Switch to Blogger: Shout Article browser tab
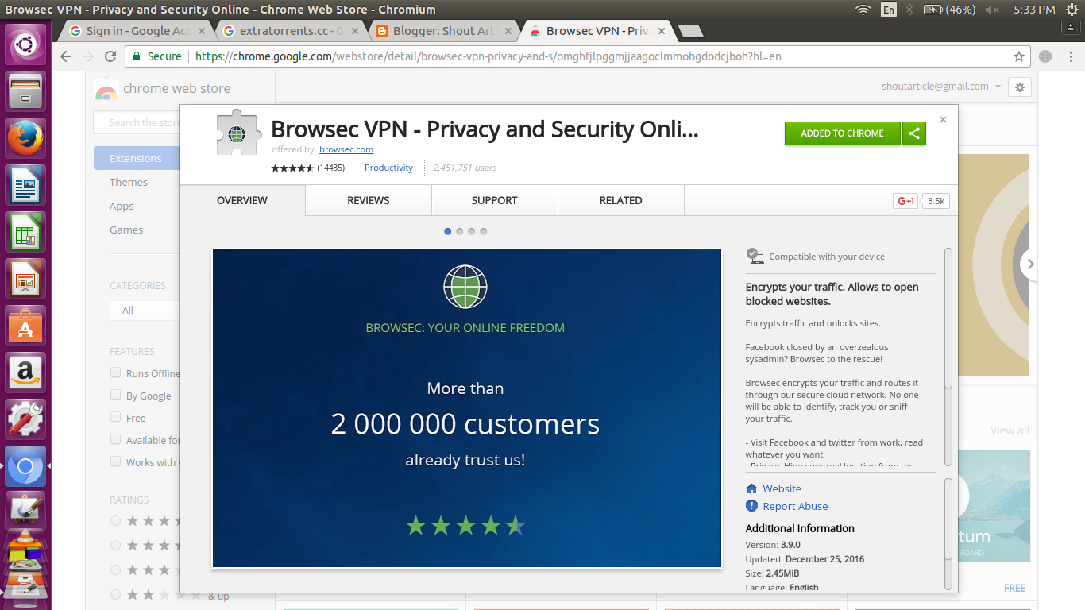The width and height of the screenshot is (1085, 610). tap(444, 31)
